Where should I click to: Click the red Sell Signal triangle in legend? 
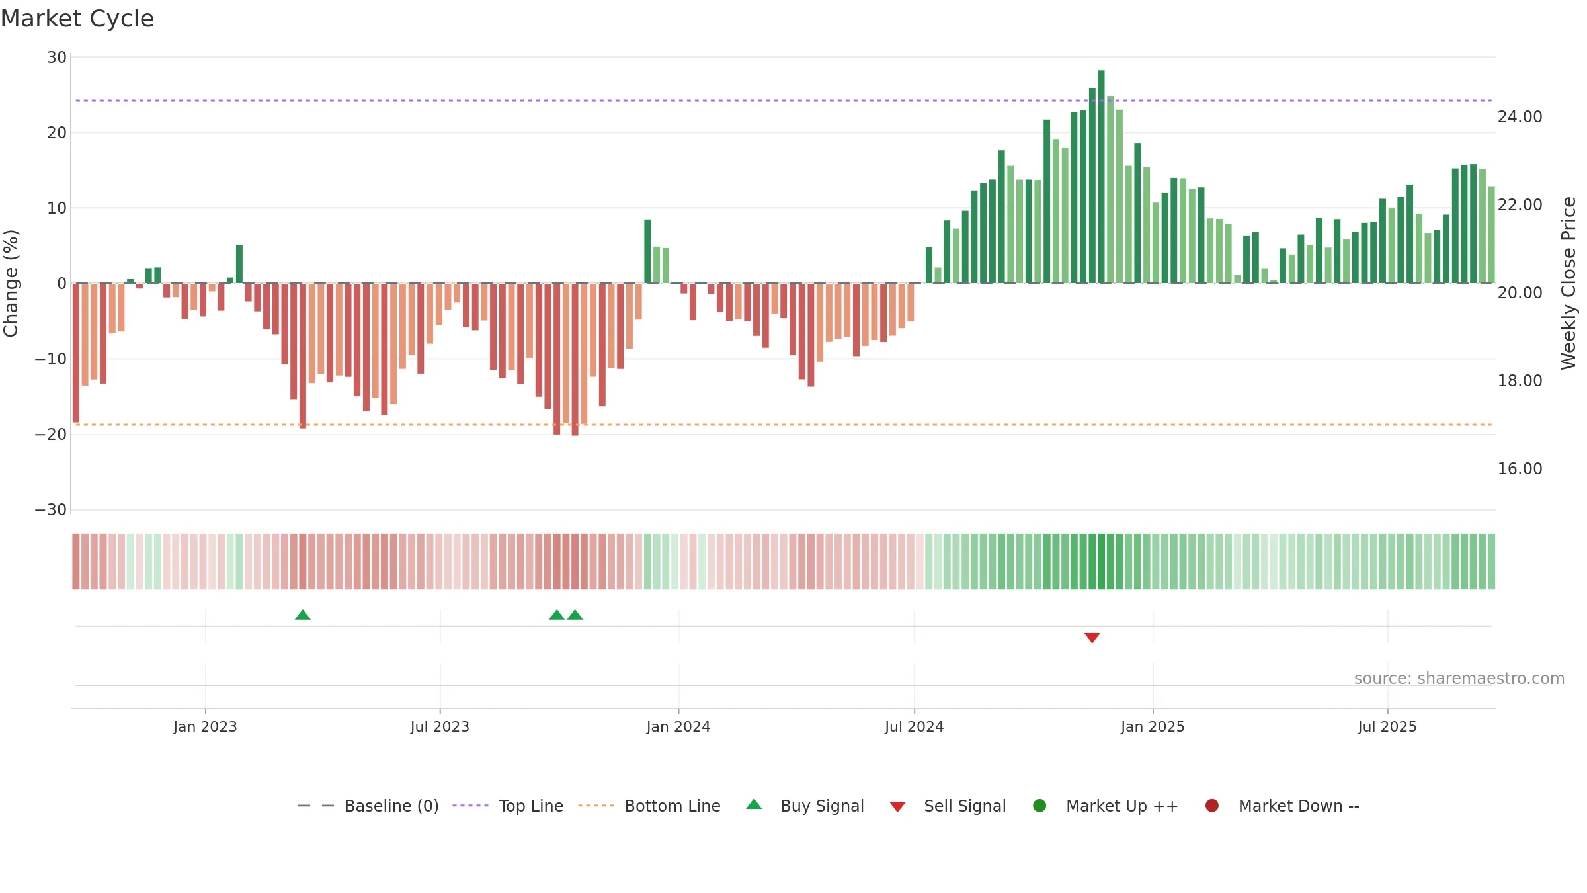point(897,807)
